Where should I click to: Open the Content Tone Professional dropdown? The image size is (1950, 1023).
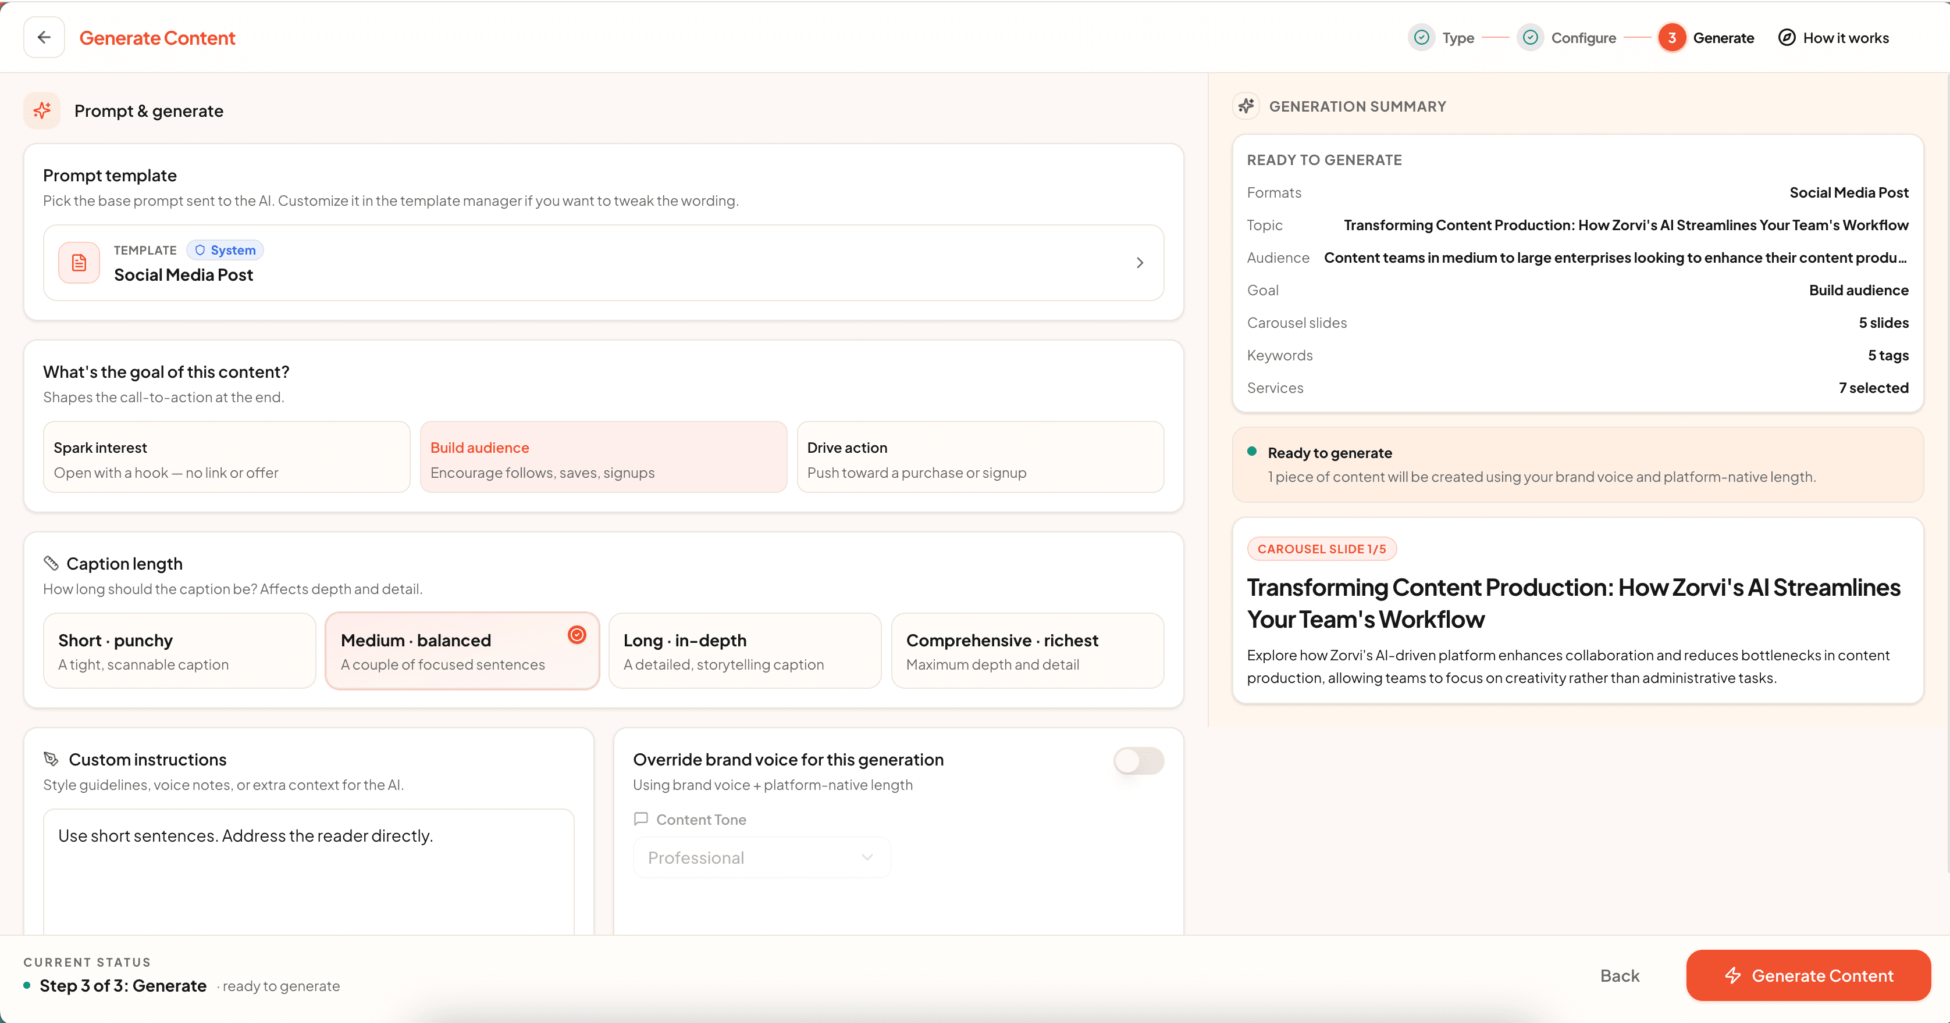click(762, 857)
